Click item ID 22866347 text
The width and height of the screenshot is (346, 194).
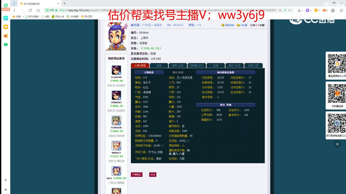[116, 102]
